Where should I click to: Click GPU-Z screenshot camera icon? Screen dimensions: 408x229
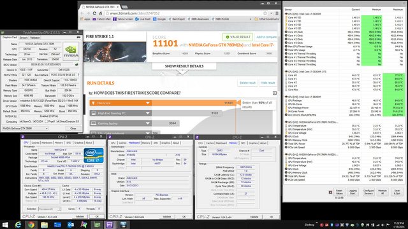click(x=78, y=38)
